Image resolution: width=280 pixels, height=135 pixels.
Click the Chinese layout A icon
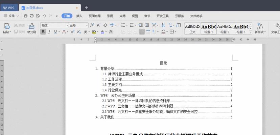tap(154, 25)
